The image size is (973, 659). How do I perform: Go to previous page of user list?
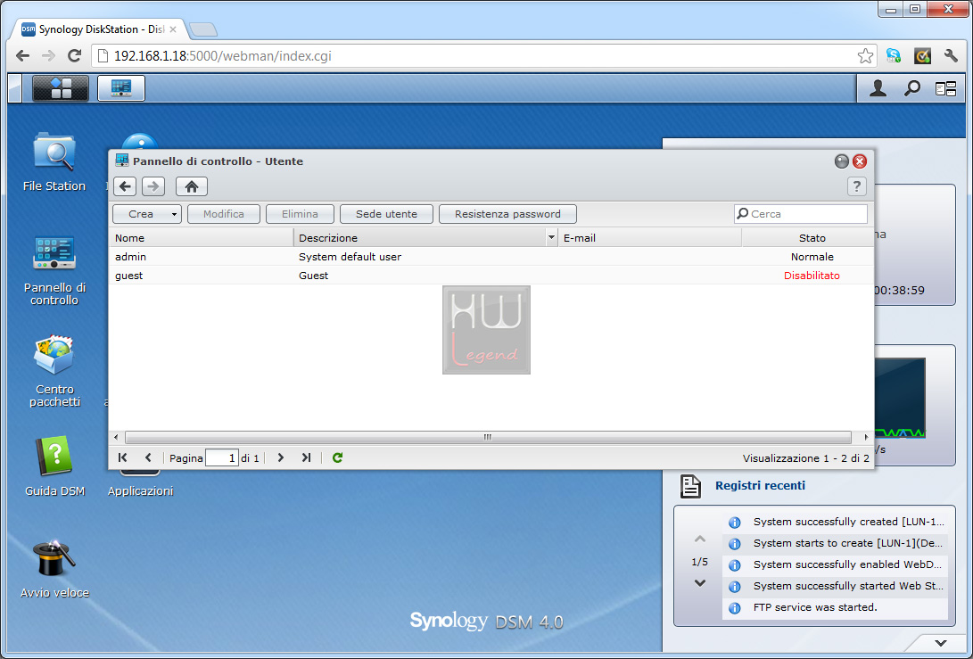pyautogui.click(x=148, y=457)
